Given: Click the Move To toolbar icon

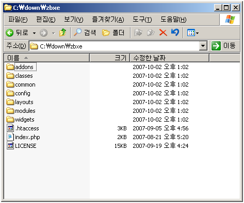Looking at the screenshot, I should pos(138,32).
